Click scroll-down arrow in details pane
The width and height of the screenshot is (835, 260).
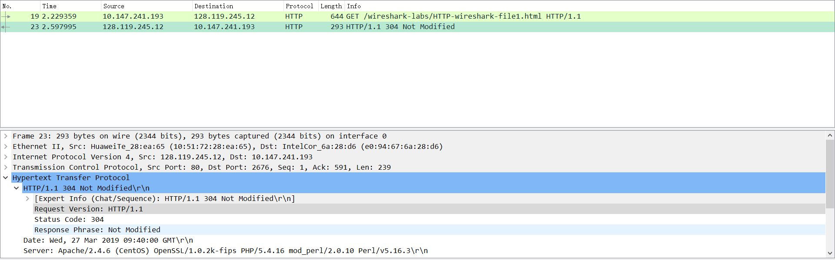[830, 253]
